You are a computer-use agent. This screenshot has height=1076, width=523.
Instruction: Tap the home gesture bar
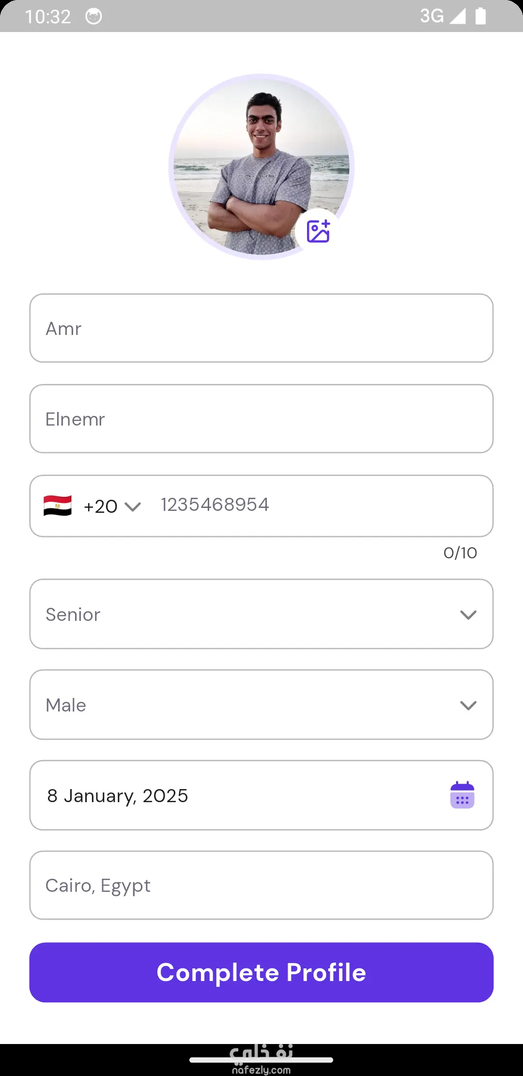coord(261,1060)
